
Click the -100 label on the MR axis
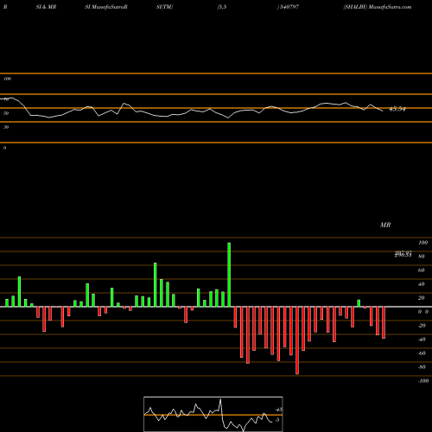point(422,381)
